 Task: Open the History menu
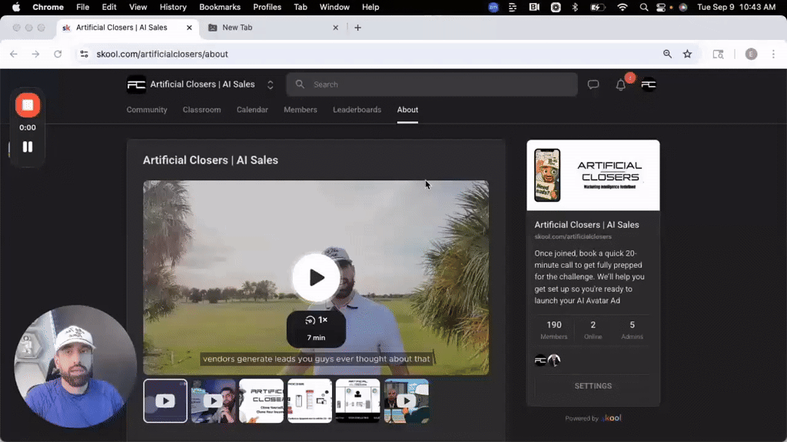coord(173,7)
